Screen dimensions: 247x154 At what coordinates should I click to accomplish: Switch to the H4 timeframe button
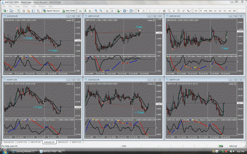point(220,11)
